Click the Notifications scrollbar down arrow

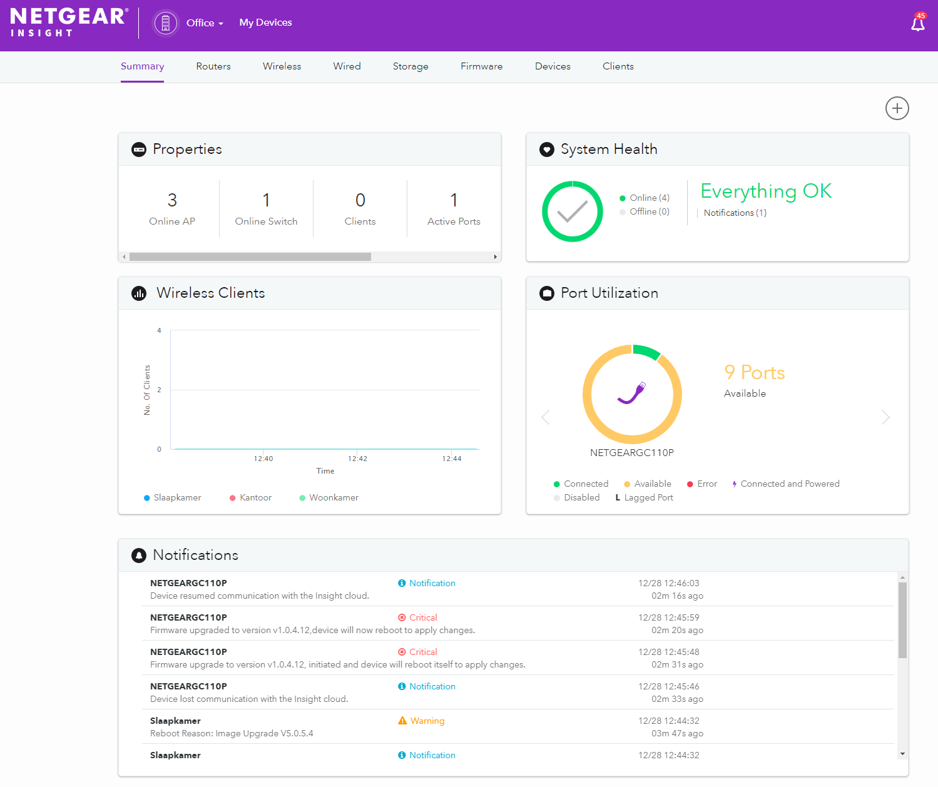902,754
